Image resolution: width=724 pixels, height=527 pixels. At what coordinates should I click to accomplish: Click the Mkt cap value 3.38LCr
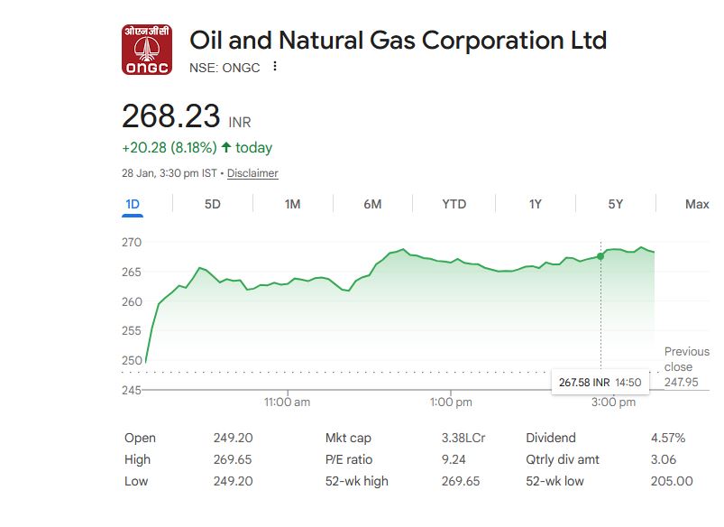coord(463,438)
